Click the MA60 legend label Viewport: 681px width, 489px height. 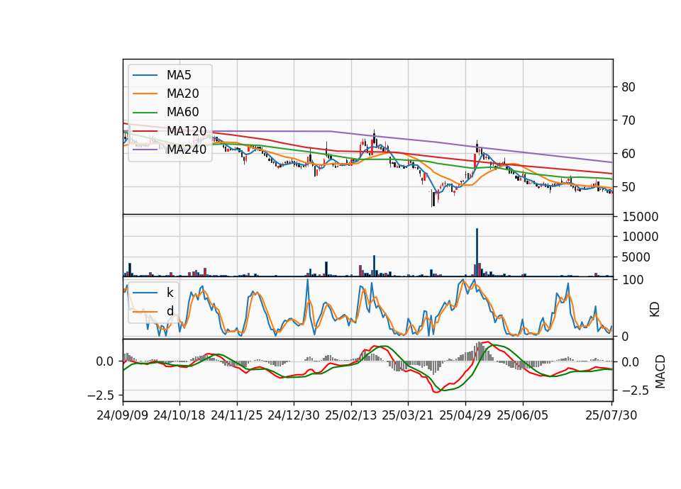pyautogui.click(x=182, y=112)
